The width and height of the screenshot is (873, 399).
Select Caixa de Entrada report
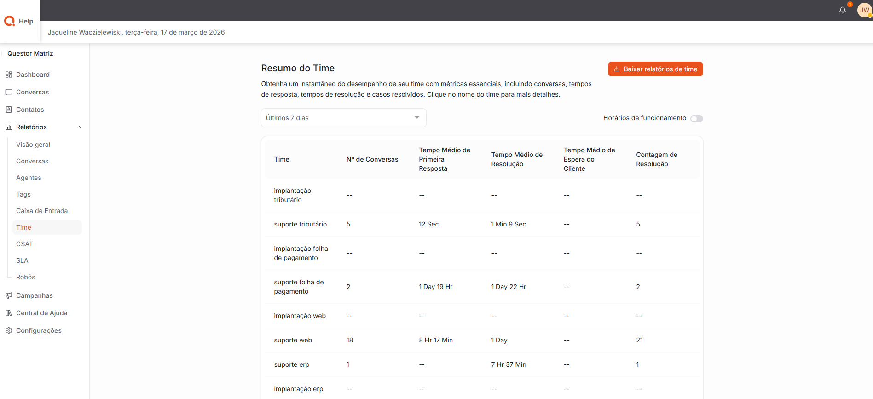coord(42,211)
